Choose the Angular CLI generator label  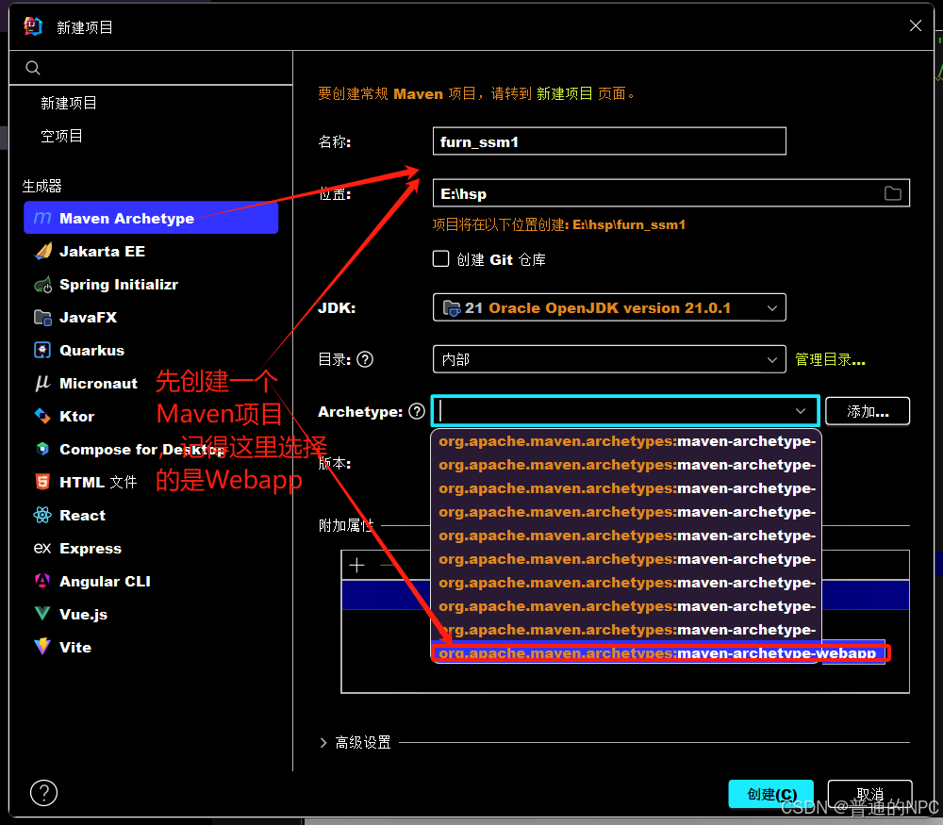(105, 582)
